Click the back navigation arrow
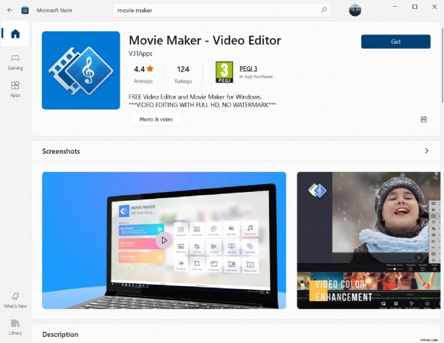444x343 pixels. [9, 9]
